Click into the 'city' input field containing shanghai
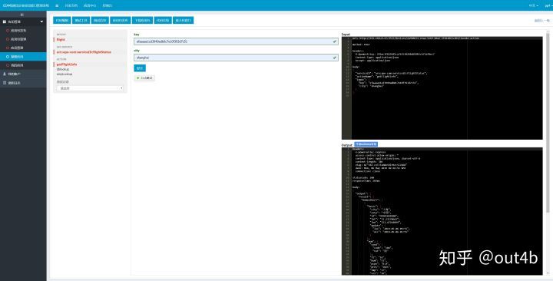Image resolution: width=553 pixels, height=281 pixels. click(x=236, y=58)
